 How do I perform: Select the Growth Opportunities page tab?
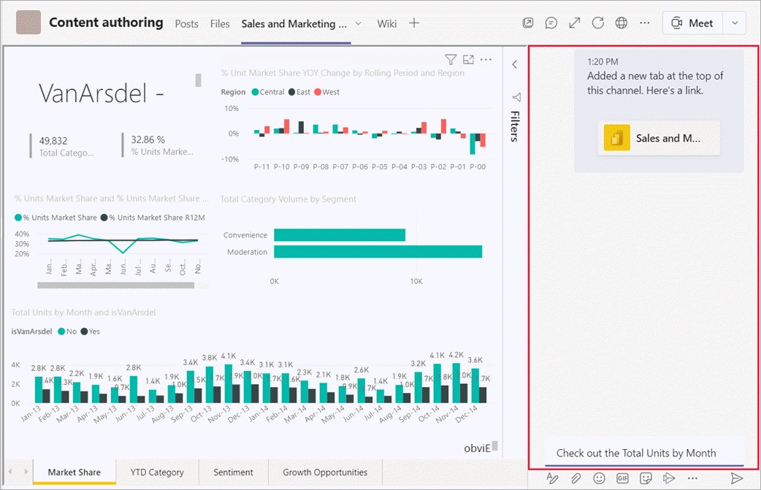325,472
